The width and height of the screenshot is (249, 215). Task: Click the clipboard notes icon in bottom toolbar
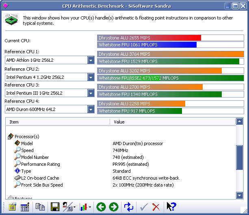[x=12, y=207]
